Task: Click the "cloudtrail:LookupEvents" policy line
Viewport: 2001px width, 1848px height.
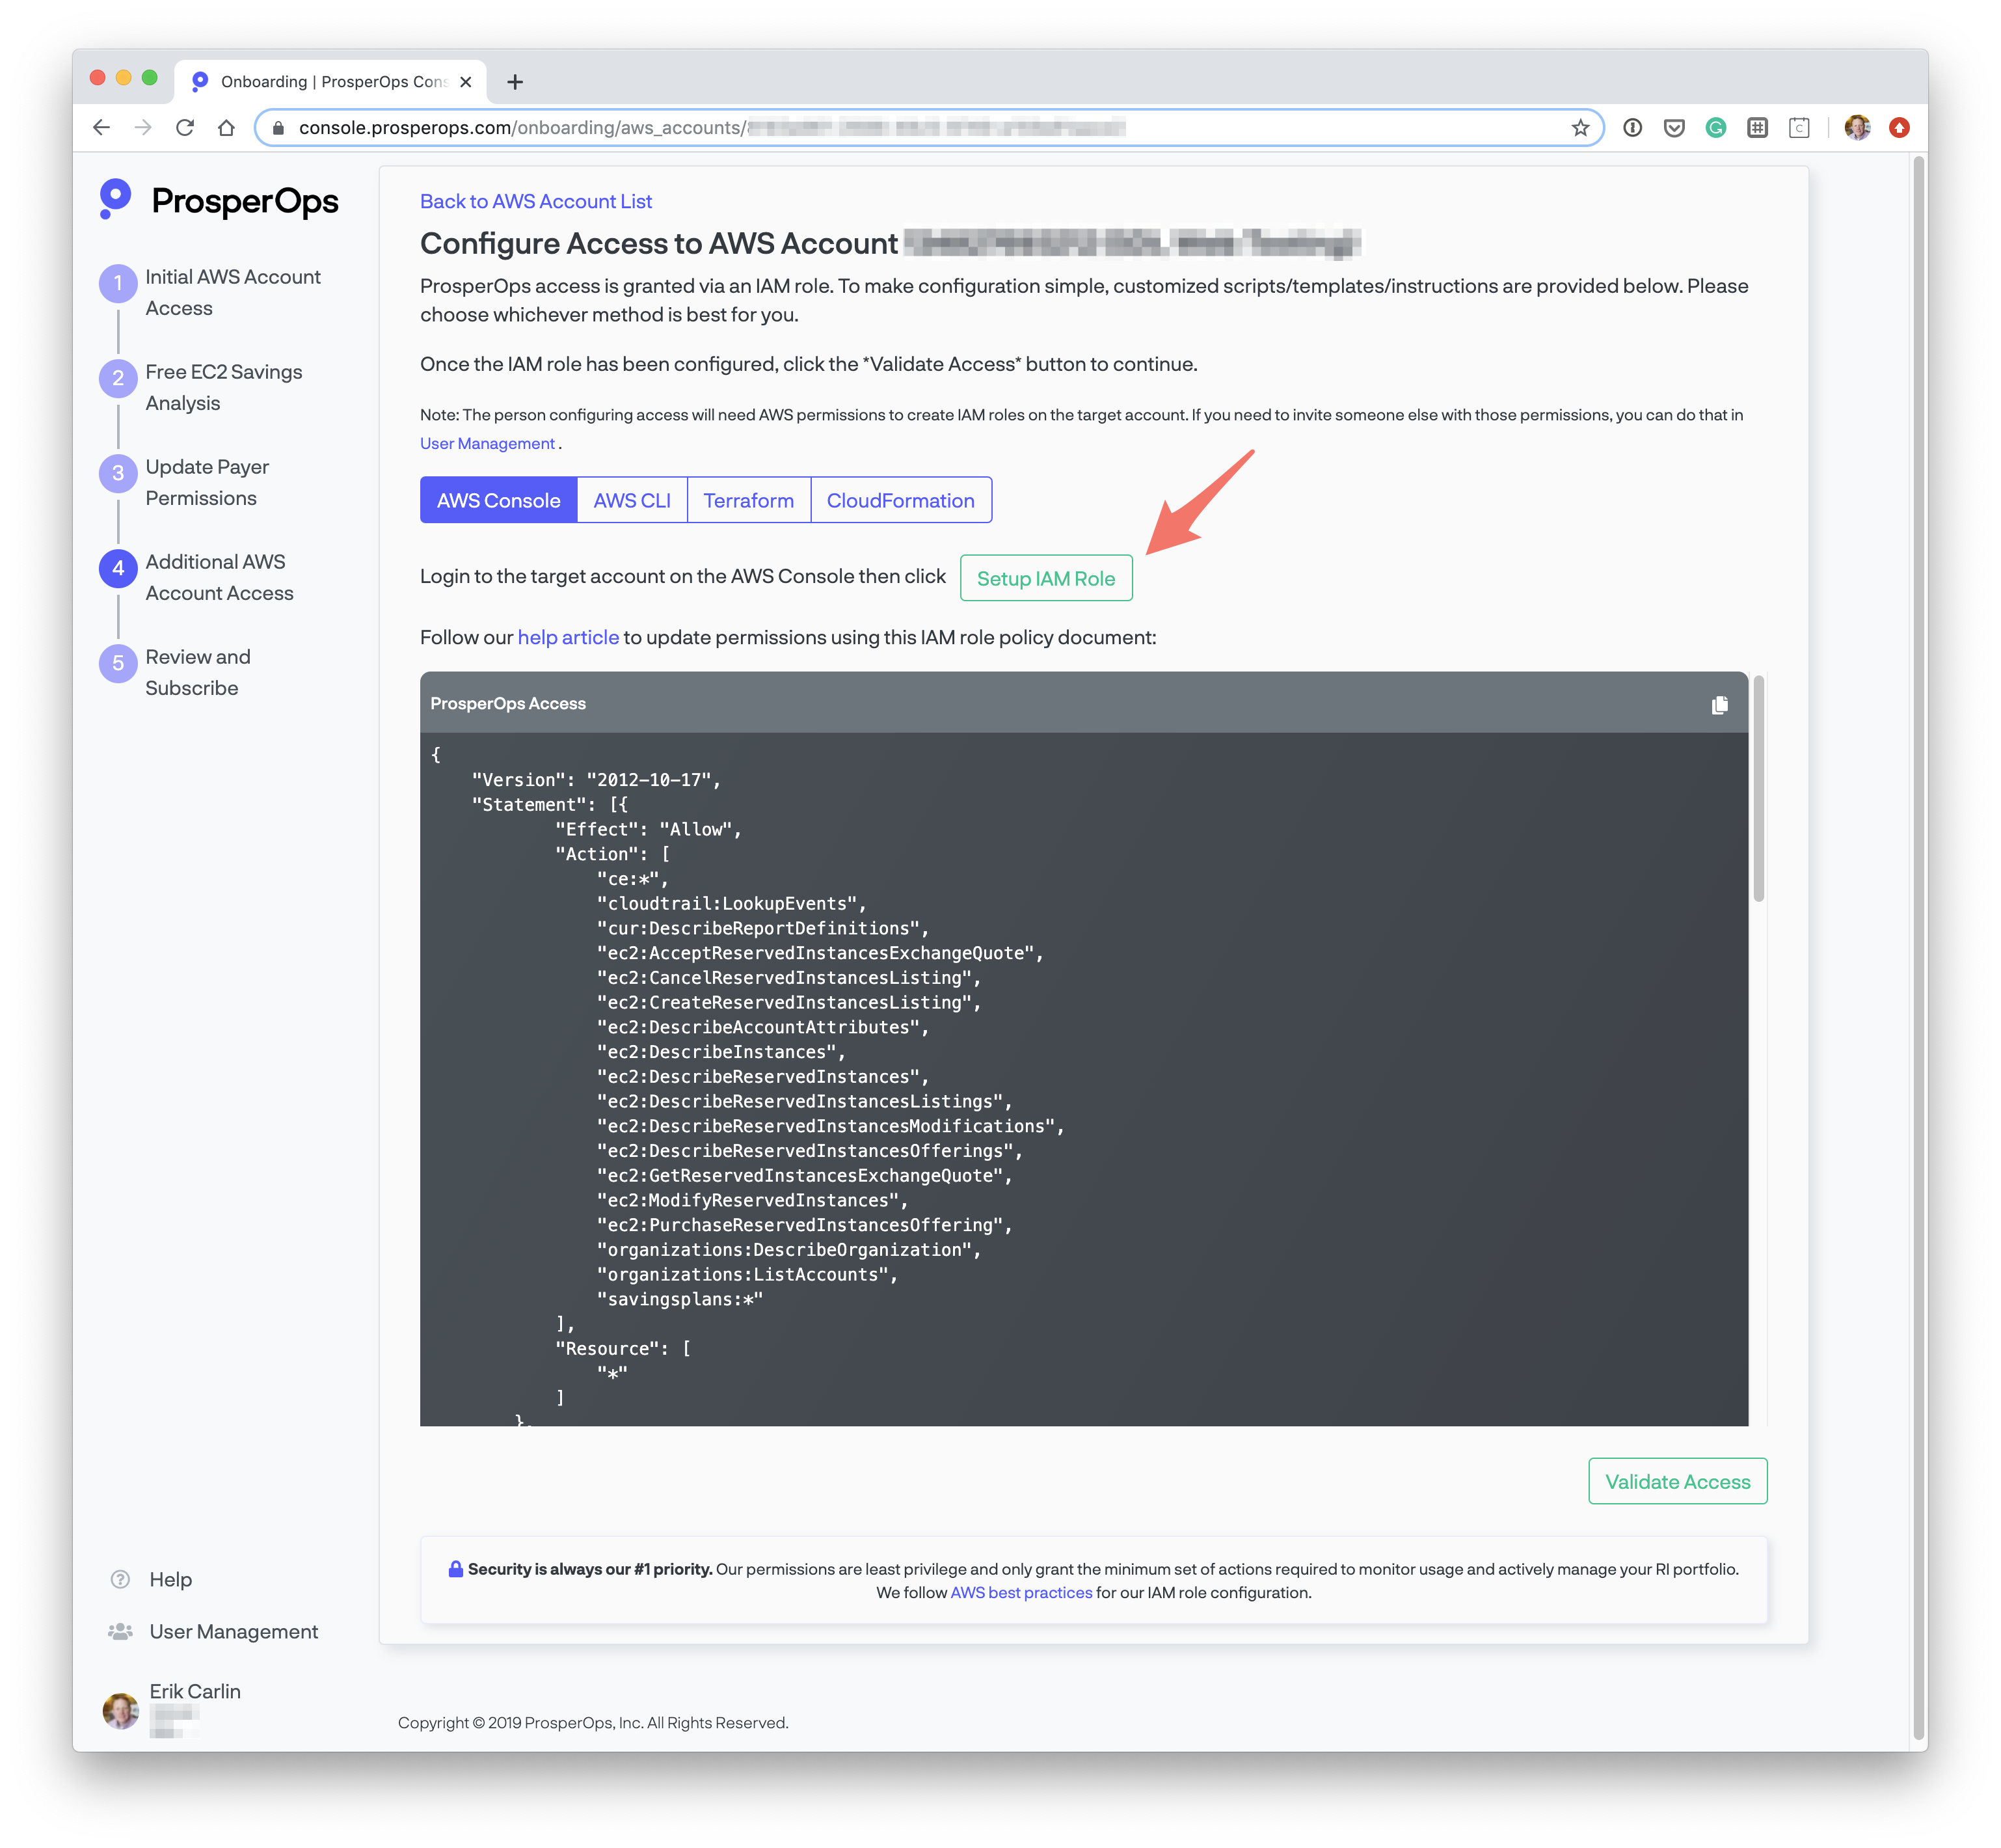Action: (x=731, y=903)
